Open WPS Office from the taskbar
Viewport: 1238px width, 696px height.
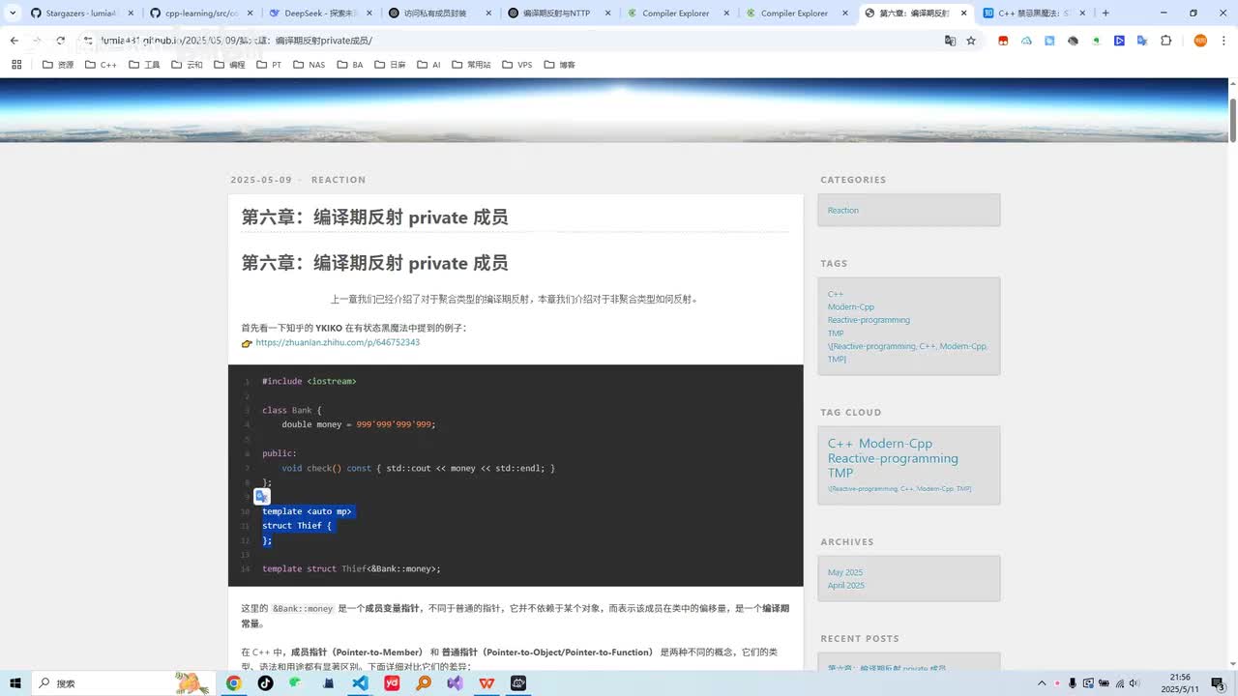tap(486, 683)
